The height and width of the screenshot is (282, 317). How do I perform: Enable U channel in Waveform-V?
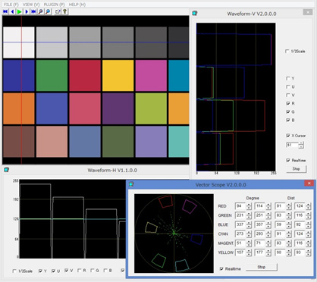click(287, 87)
